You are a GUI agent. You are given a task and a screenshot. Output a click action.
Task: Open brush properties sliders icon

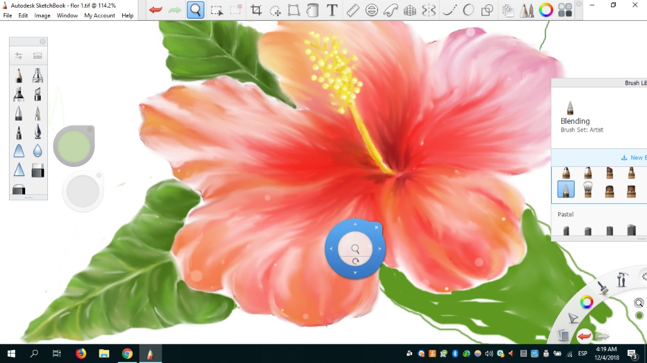[x=19, y=56]
